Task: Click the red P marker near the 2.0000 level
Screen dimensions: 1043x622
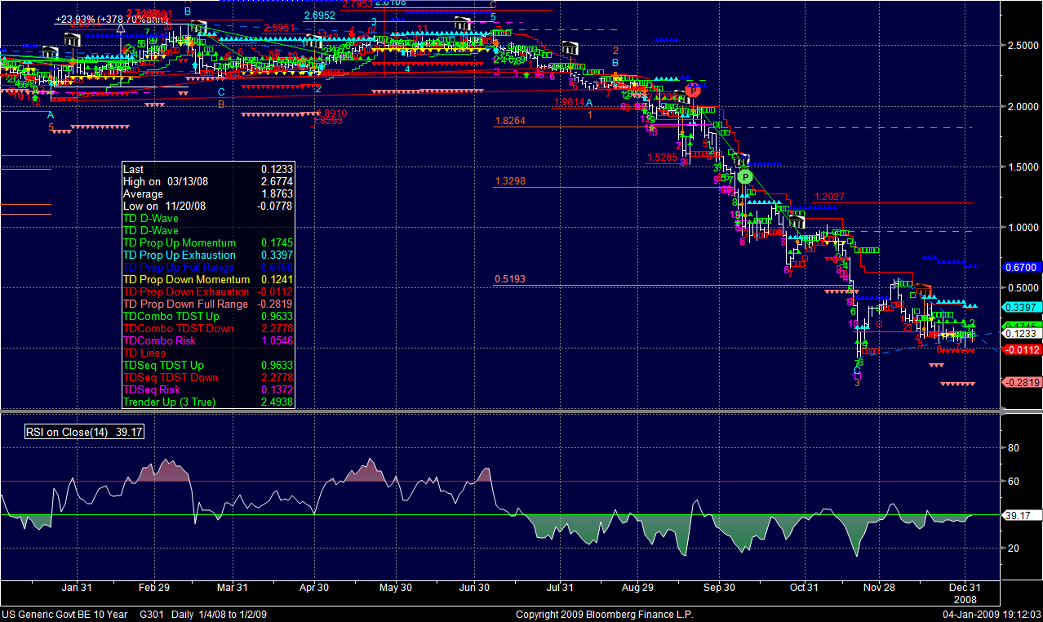Action: [692, 91]
